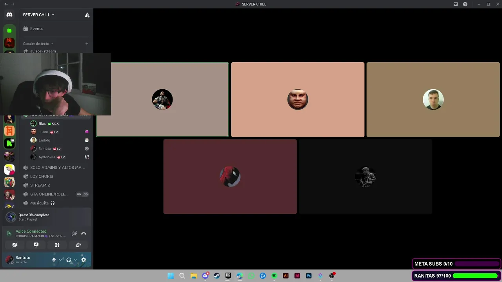Open Discord taskbar icon

click(205, 276)
